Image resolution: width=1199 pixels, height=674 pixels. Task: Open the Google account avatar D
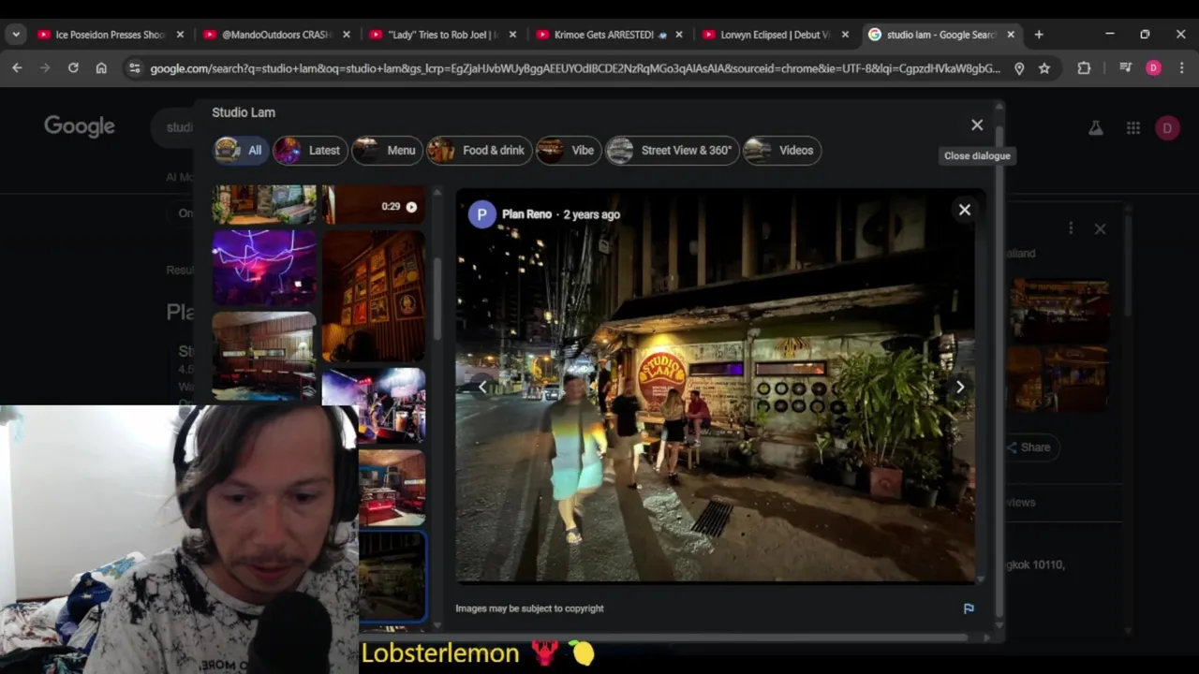tap(1167, 128)
